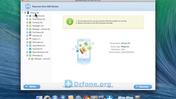Uncheck the Call History checkbox
The height and width of the screenshot is (99, 176).
tap(27, 32)
